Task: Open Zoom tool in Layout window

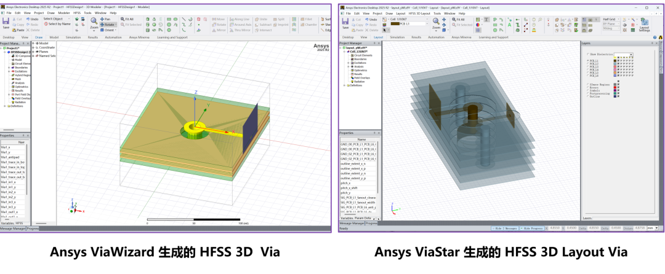Action: (x=436, y=24)
